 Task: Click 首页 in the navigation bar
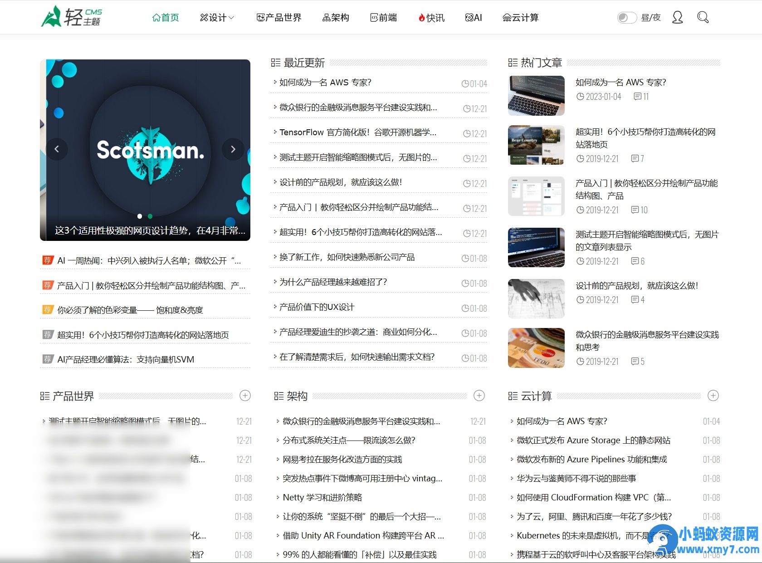pyautogui.click(x=165, y=18)
